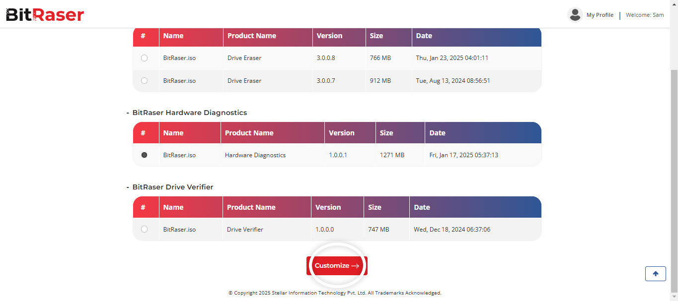Click the date Fri, Jan 17, 2025 05:37:13
Image resolution: width=678 pixels, height=301 pixels.
(x=463, y=155)
